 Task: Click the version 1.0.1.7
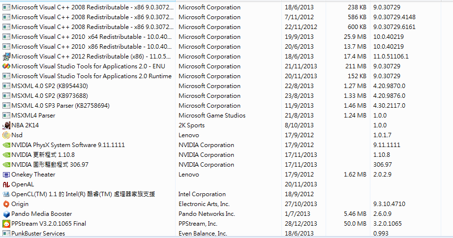pyautogui.click(x=382, y=135)
